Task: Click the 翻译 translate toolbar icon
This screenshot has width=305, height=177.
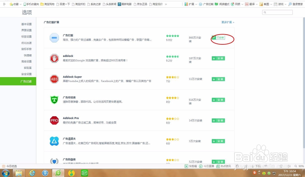Action: (x=247, y=4)
